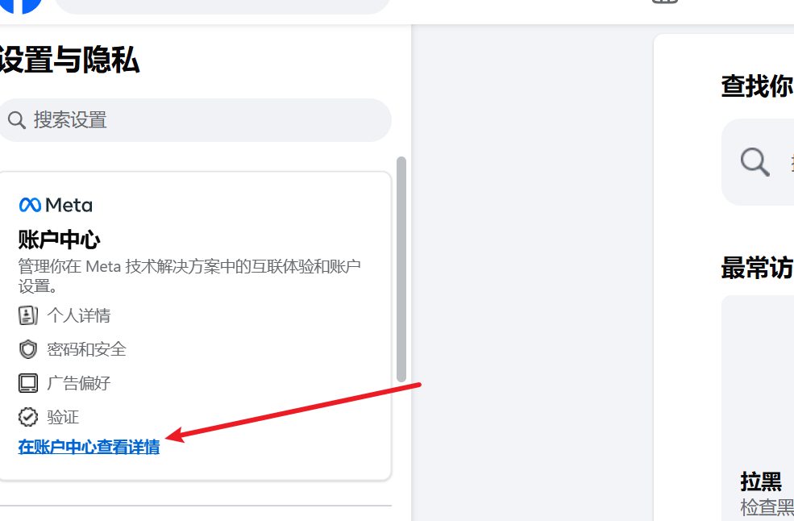Click the search field under 查找你 heading

pos(758,162)
